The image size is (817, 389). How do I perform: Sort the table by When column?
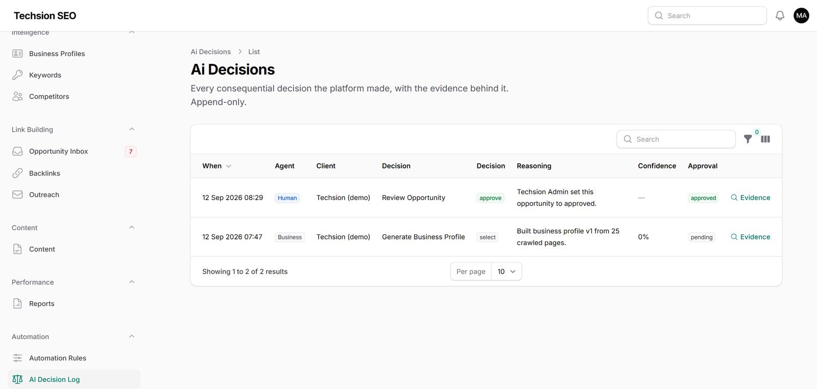point(217,166)
